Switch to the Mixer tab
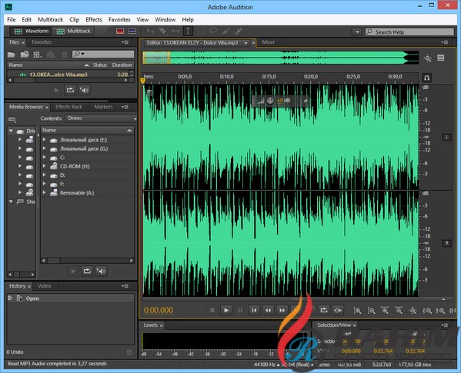This screenshot has width=461, height=373. [x=268, y=42]
